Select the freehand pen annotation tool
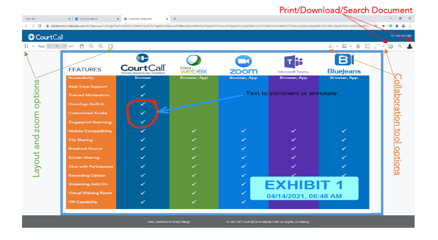The width and height of the screenshot is (438, 240). [331, 46]
